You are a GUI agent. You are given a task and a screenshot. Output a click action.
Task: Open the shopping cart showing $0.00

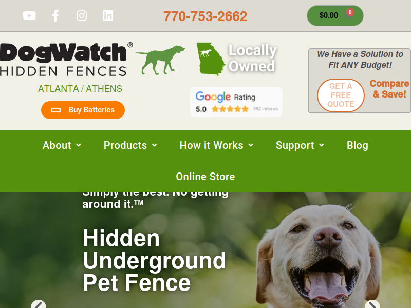[x=335, y=15]
